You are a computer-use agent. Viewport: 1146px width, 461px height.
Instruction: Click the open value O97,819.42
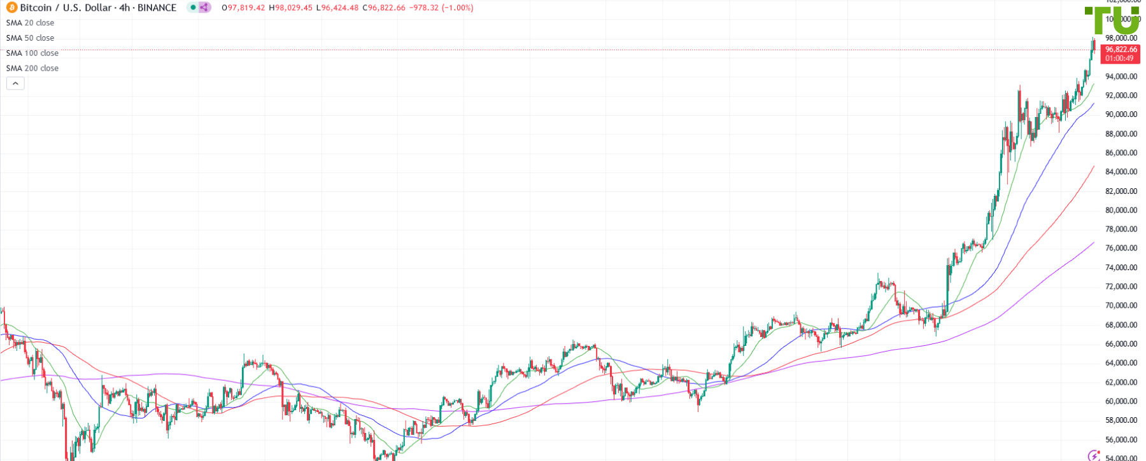coord(243,8)
